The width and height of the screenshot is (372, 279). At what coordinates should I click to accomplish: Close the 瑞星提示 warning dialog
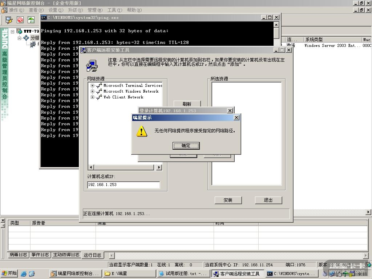click(236, 118)
